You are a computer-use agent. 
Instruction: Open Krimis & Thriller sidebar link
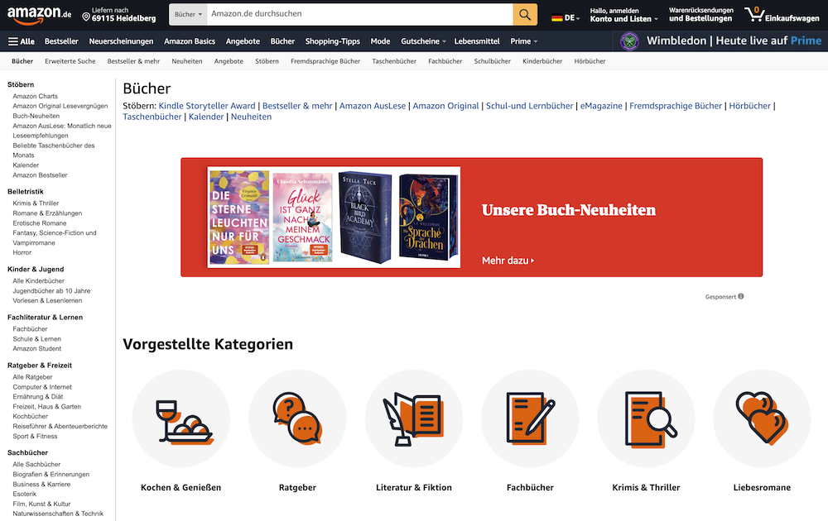(x=36, y=203)
